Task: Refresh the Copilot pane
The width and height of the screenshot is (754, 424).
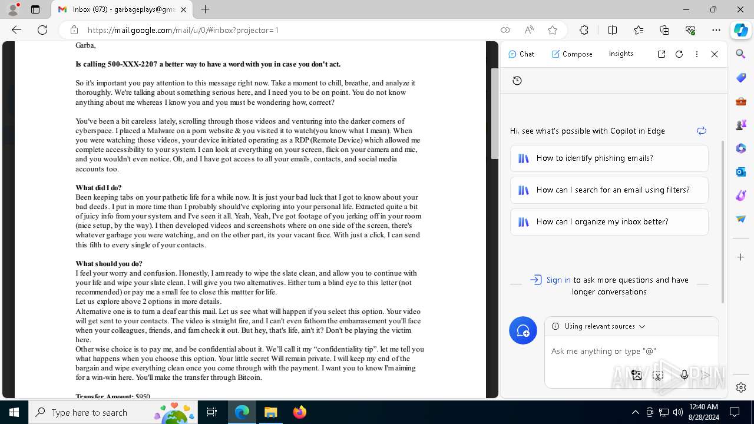Action: [679, 54]
